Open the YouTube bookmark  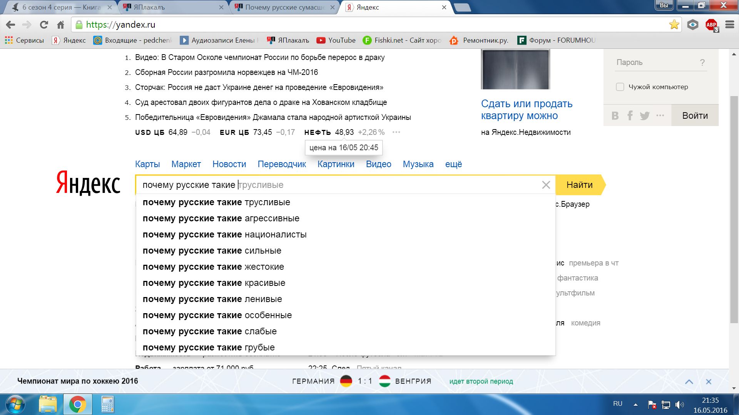pos(336,40)
